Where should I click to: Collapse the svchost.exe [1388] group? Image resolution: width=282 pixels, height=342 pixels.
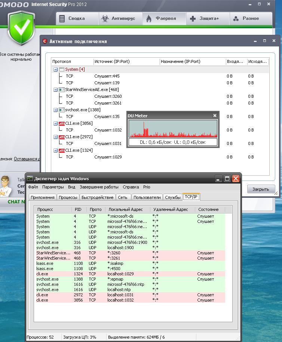(55, 110)
